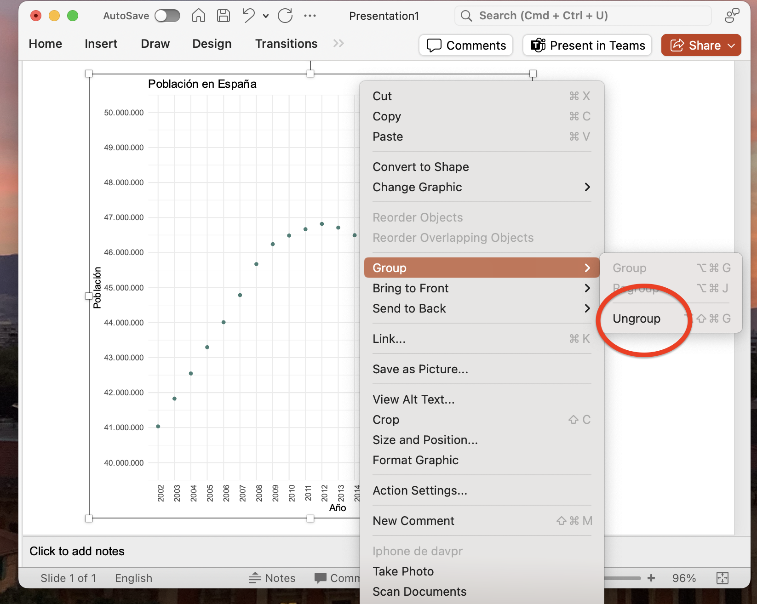
Task: Choose Save as Picture from context menu
Action: coord(420,369)
